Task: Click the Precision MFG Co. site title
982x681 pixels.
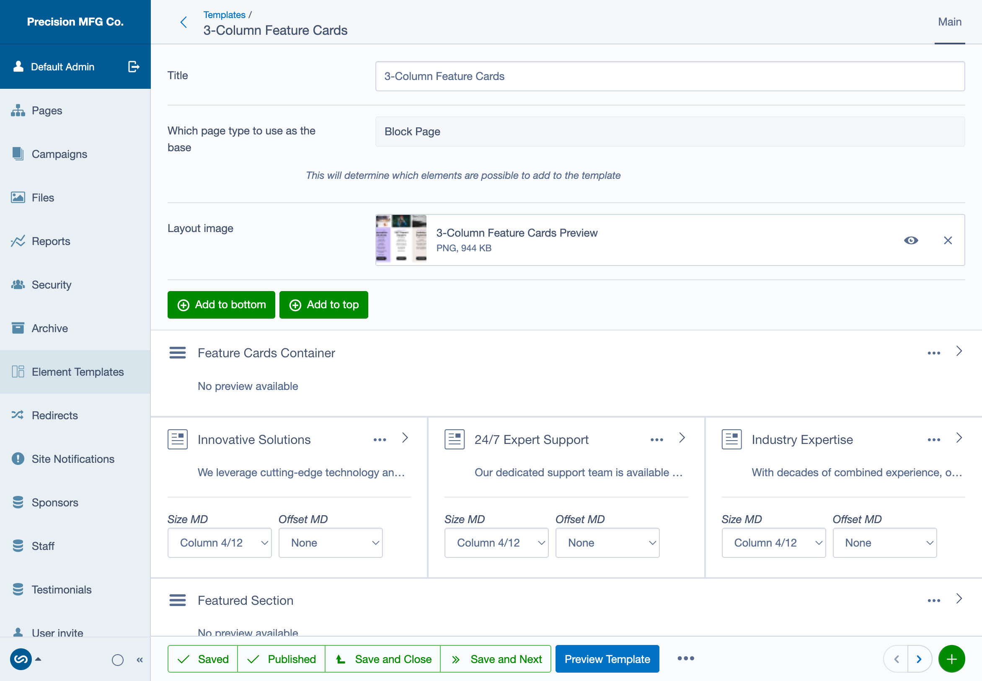Action: [75, 22]
